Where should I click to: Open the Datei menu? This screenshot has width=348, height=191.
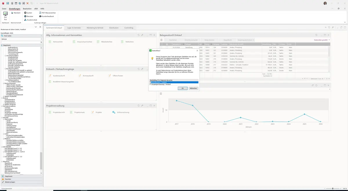[4, 9]
